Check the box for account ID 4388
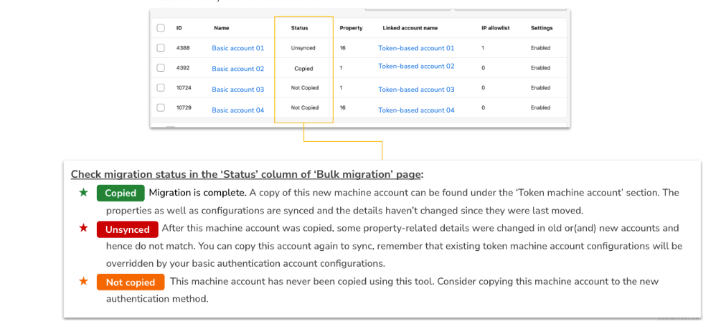 point(161,48)
